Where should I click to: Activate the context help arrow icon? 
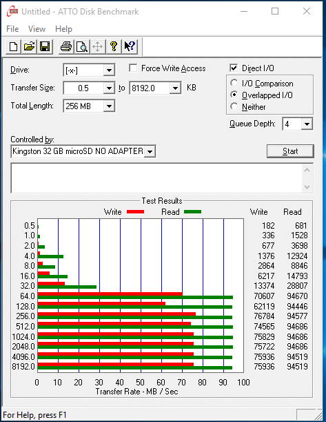coord(130,47)
